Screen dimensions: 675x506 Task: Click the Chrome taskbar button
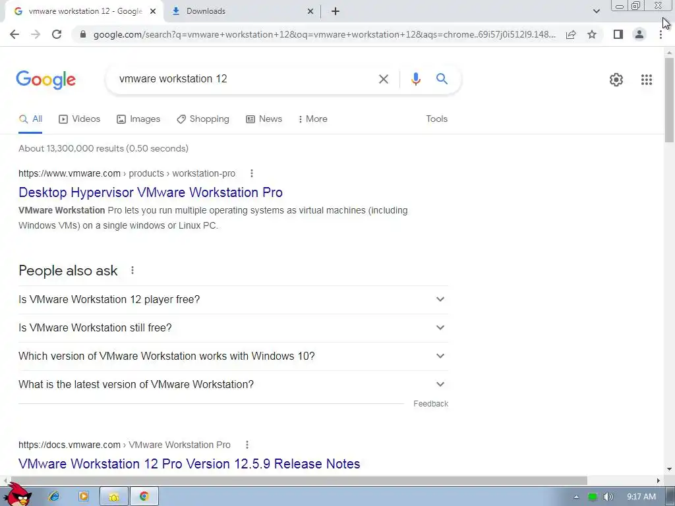144,497
